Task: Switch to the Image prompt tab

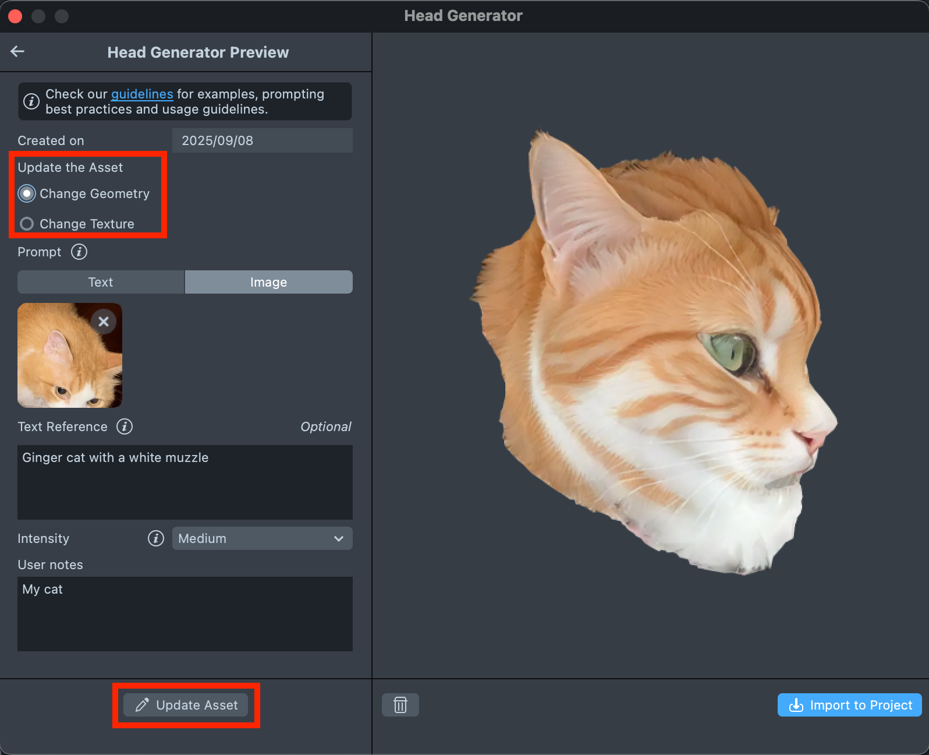Action: tap(268, 282)
